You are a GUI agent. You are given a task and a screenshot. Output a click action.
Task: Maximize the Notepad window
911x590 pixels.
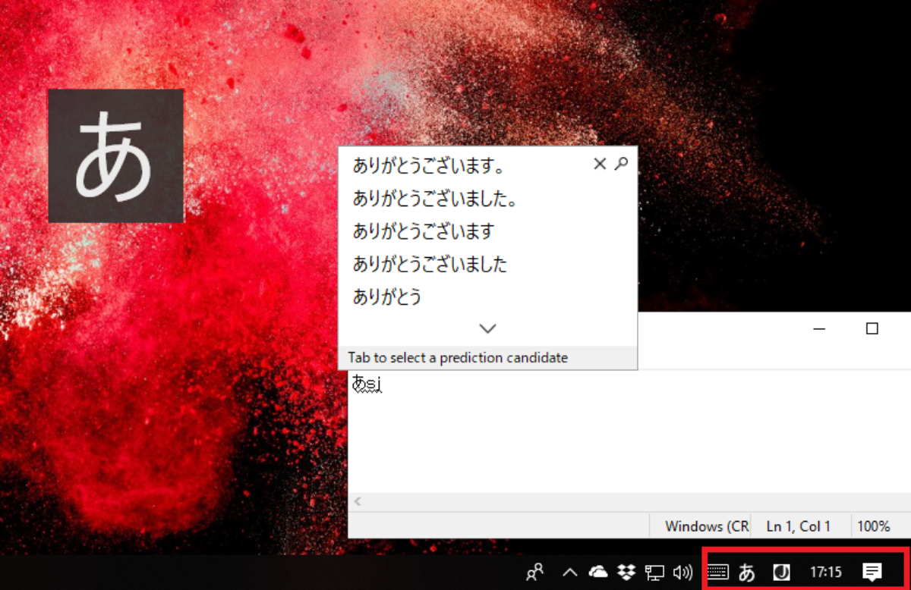[x=872, y=328]
